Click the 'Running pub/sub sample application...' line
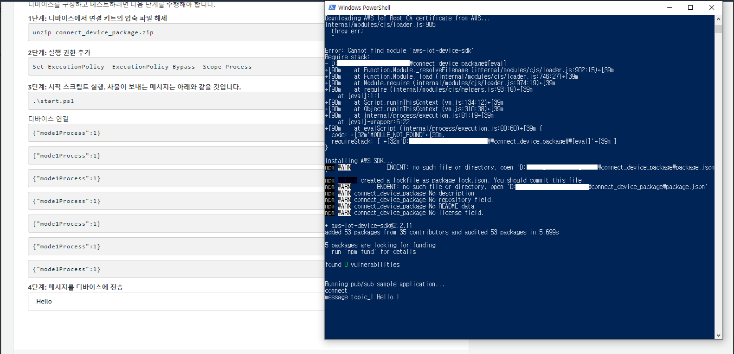Image resolution: width=734 pixels, height=354 pixels. (385, 284)
